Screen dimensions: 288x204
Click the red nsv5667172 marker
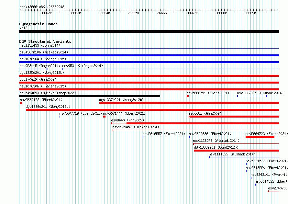click(x=21, y=103)
